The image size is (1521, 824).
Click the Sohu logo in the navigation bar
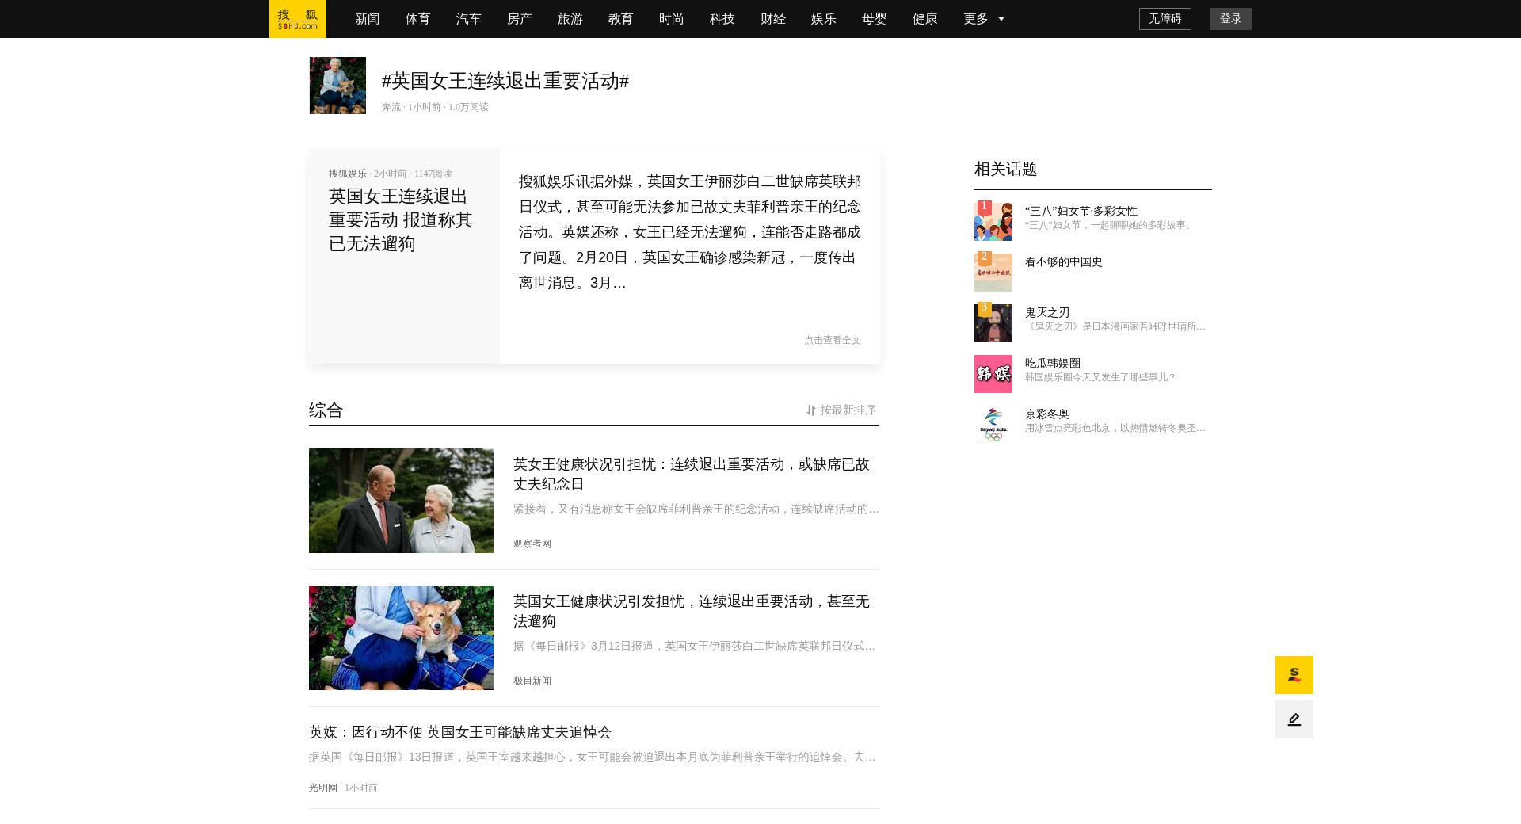[x=298, y=19]
